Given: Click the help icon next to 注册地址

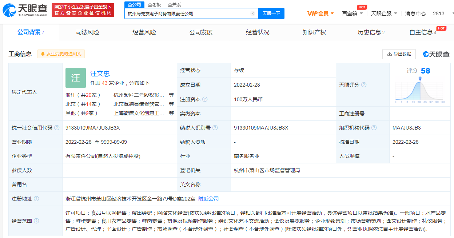Looking at the screenshot, I should (36, 199).
